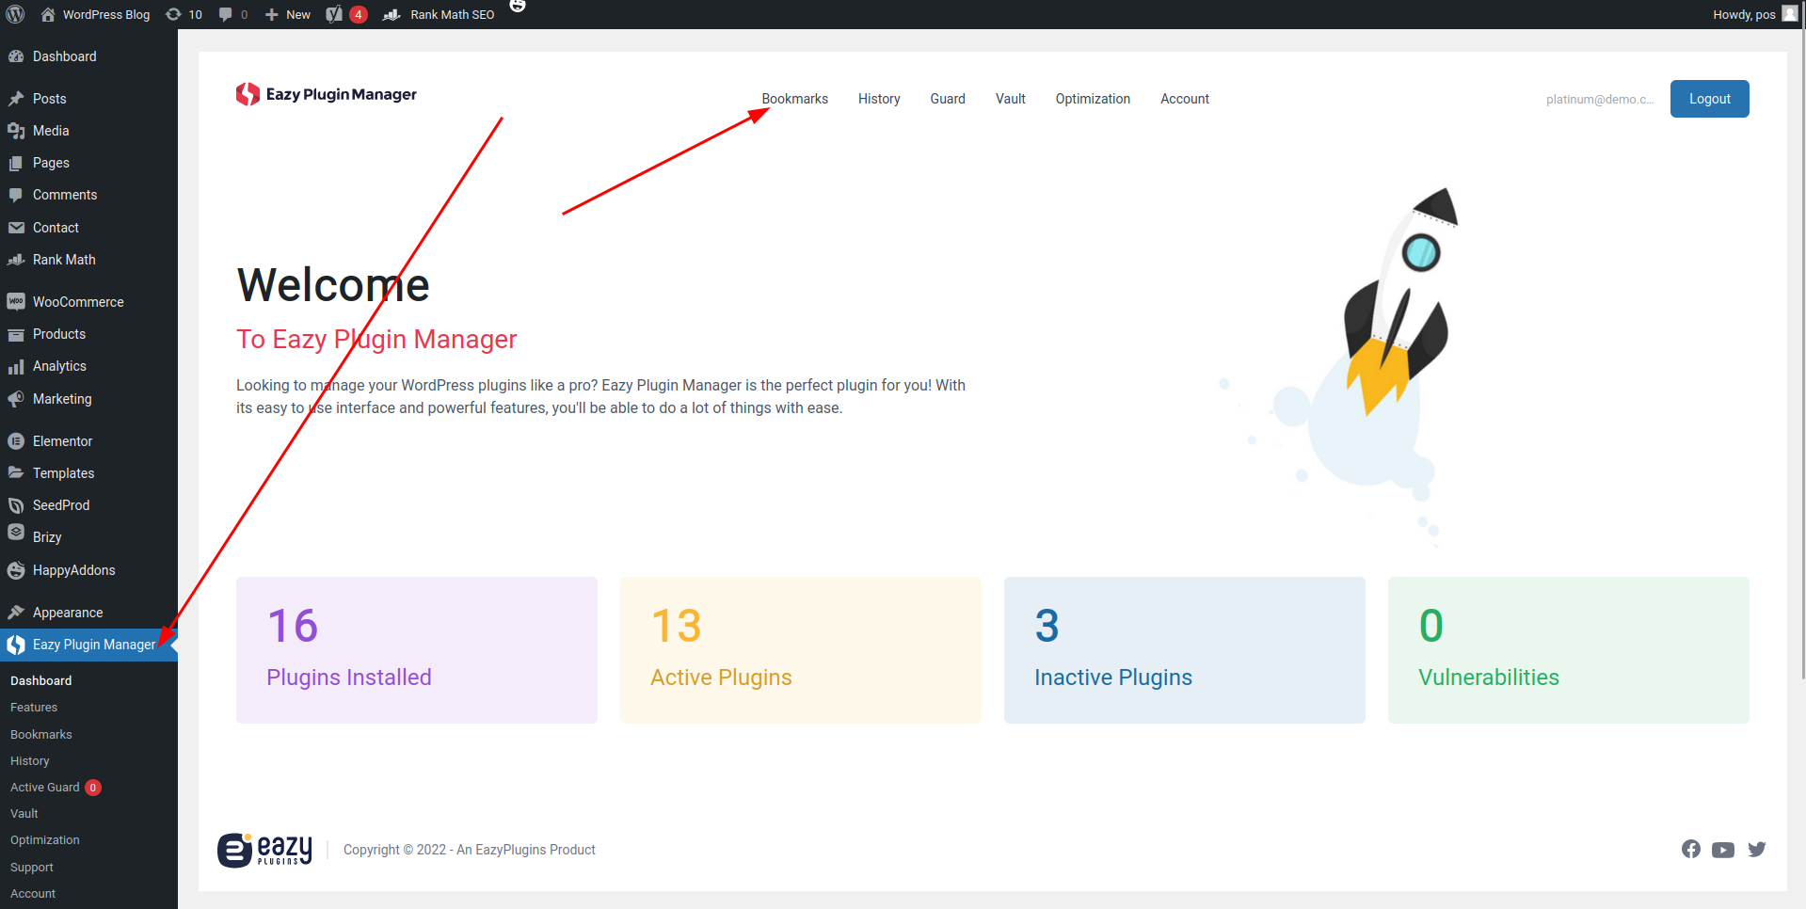Screen dimensions: 1806x909
Task: Open the Twitter icon in footer
Action: 1757,849
